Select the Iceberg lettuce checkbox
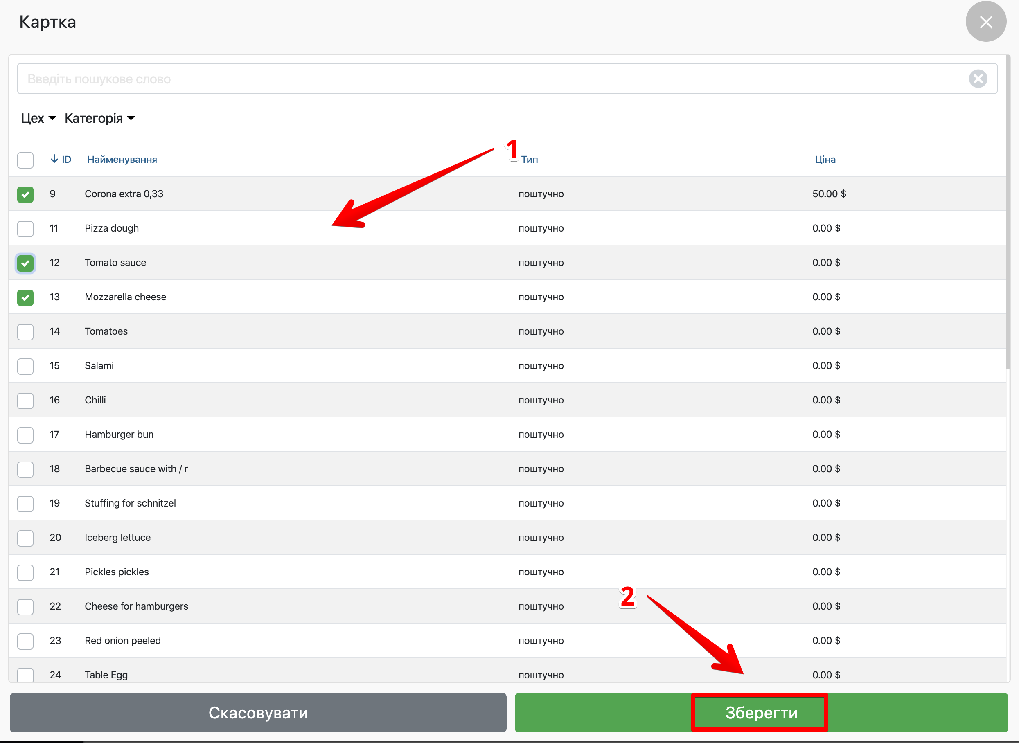Screen dimensions: 1019x743 [25, 538]
